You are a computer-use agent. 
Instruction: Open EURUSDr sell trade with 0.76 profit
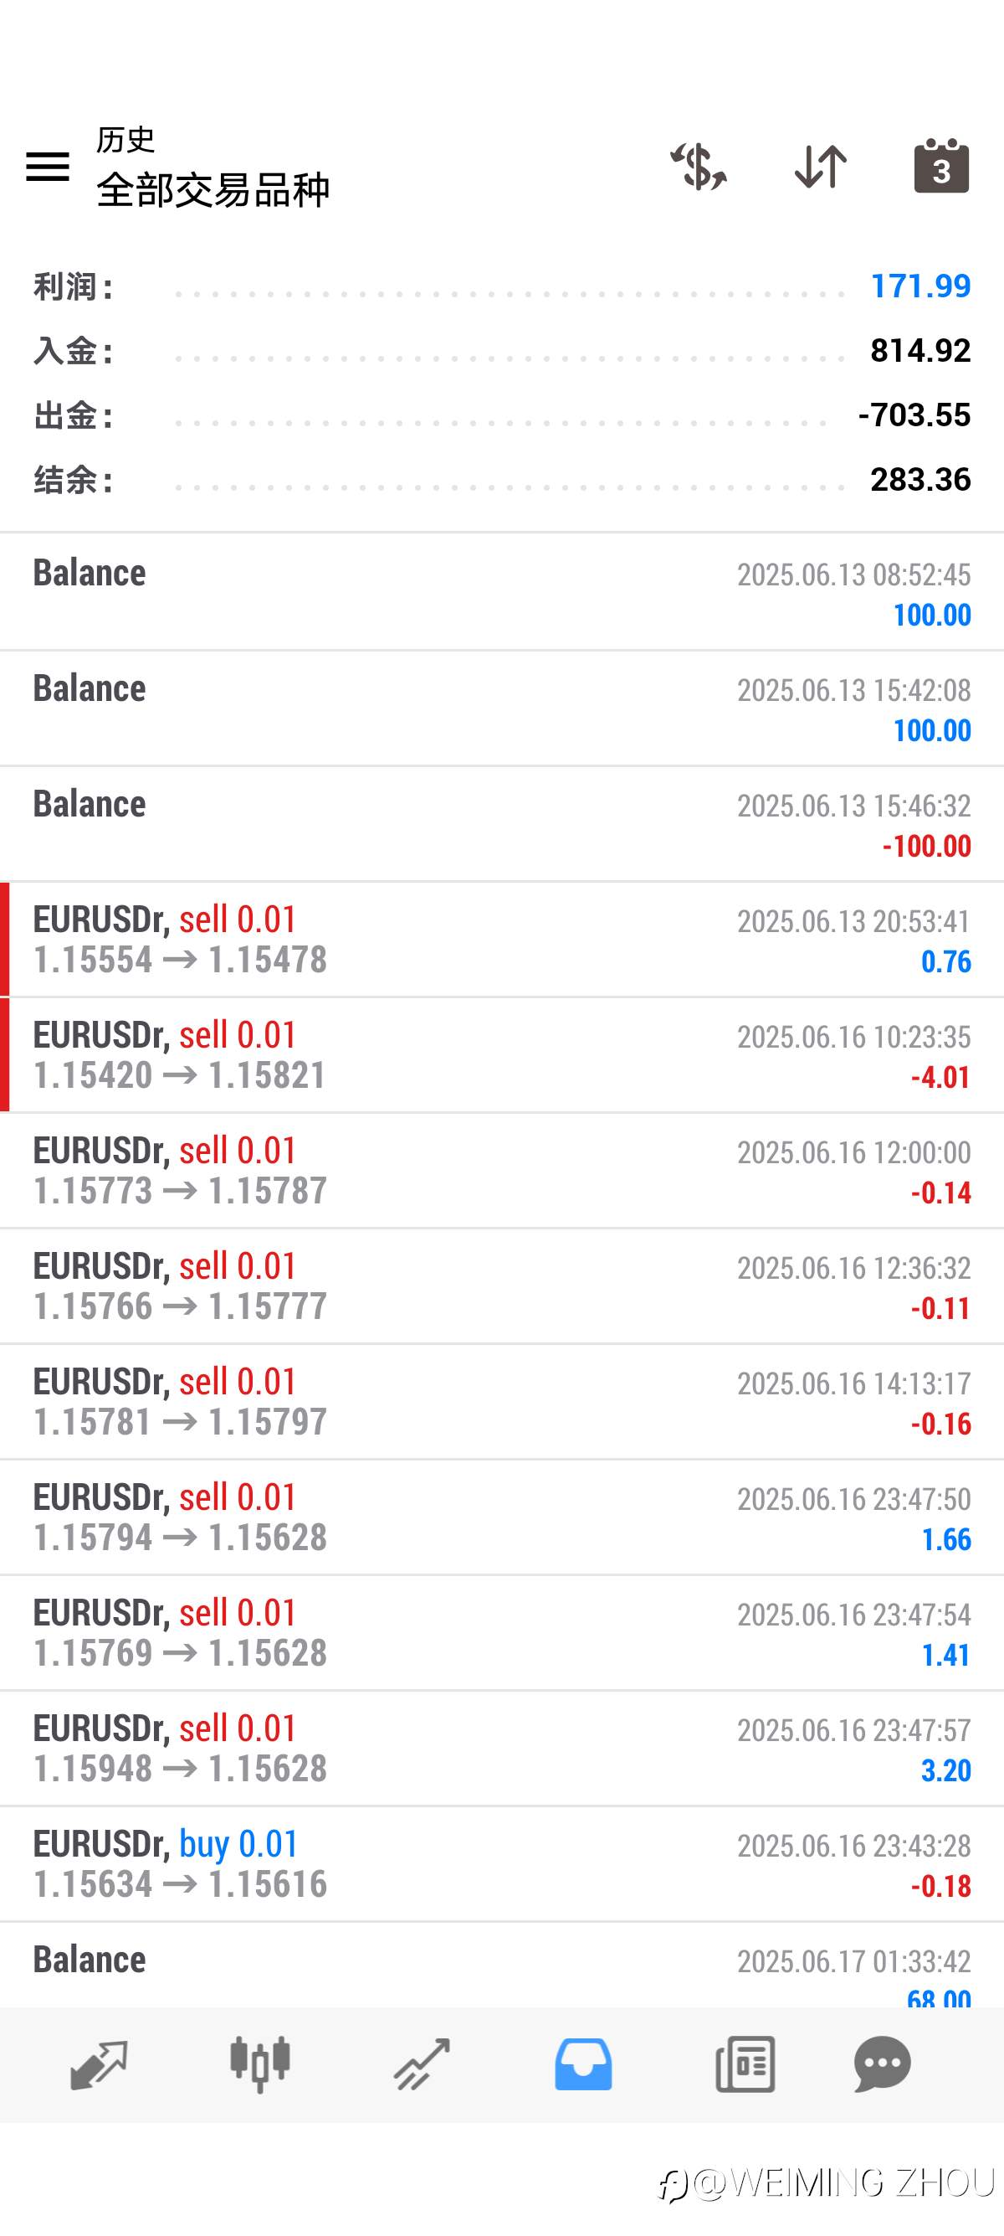coord(502,939)
